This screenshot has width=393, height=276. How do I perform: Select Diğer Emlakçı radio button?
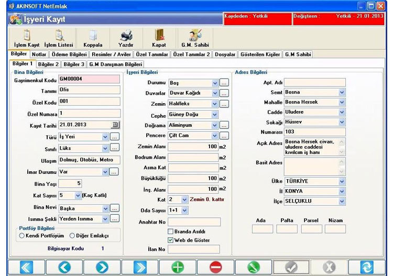(72, 236)
